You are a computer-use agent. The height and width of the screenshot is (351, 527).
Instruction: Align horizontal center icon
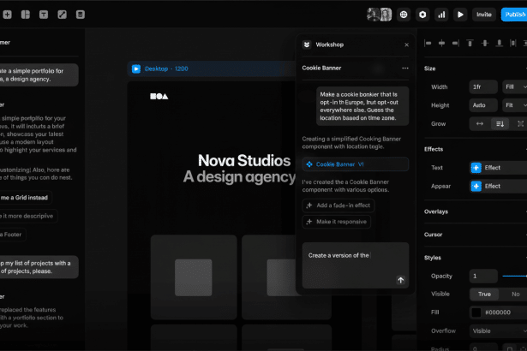441,43
